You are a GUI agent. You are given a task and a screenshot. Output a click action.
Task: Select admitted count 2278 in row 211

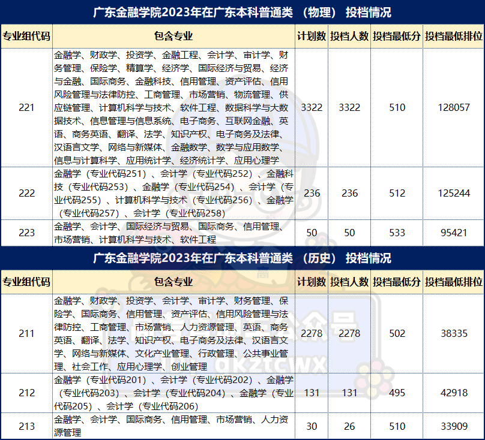coord(349,333)
